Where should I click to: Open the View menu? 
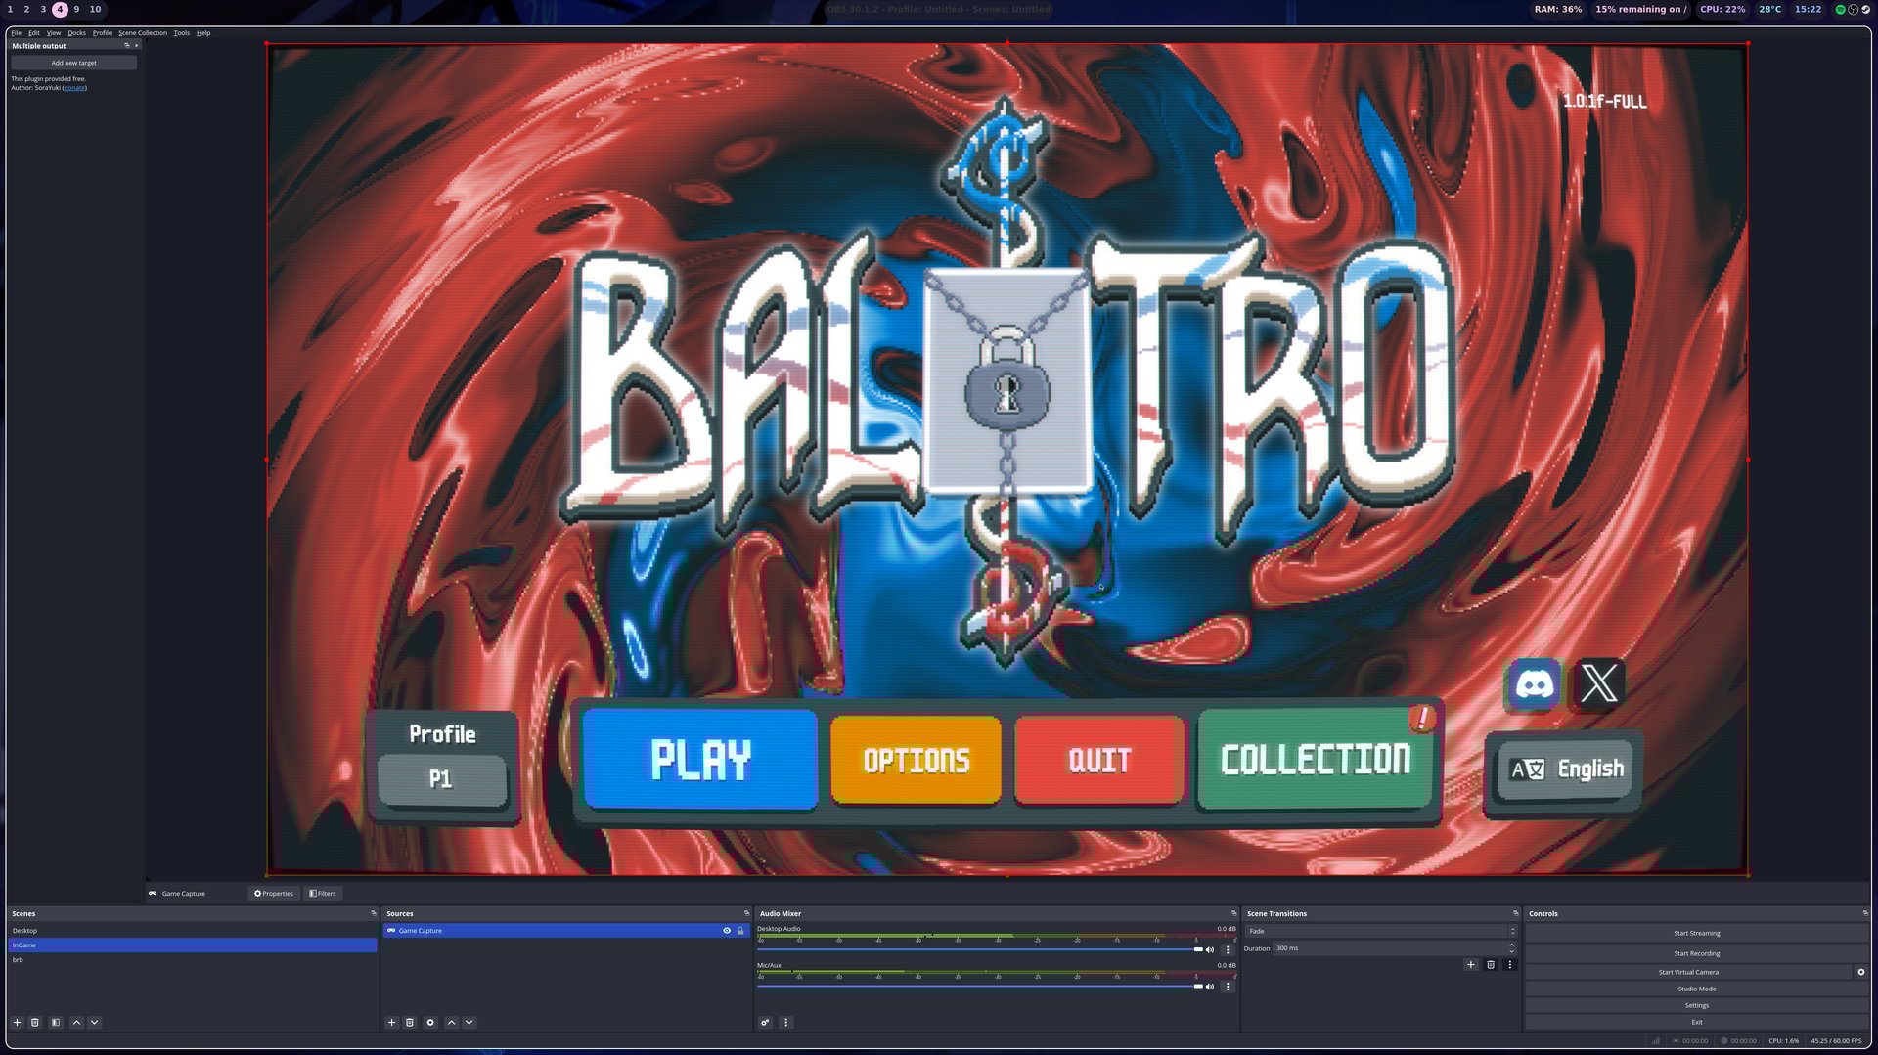tap(54, 33)
